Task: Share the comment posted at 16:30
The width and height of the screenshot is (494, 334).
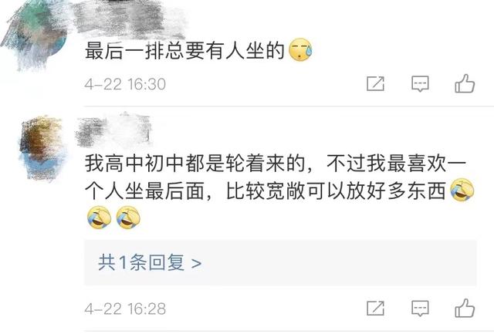Action: (375, 84)
